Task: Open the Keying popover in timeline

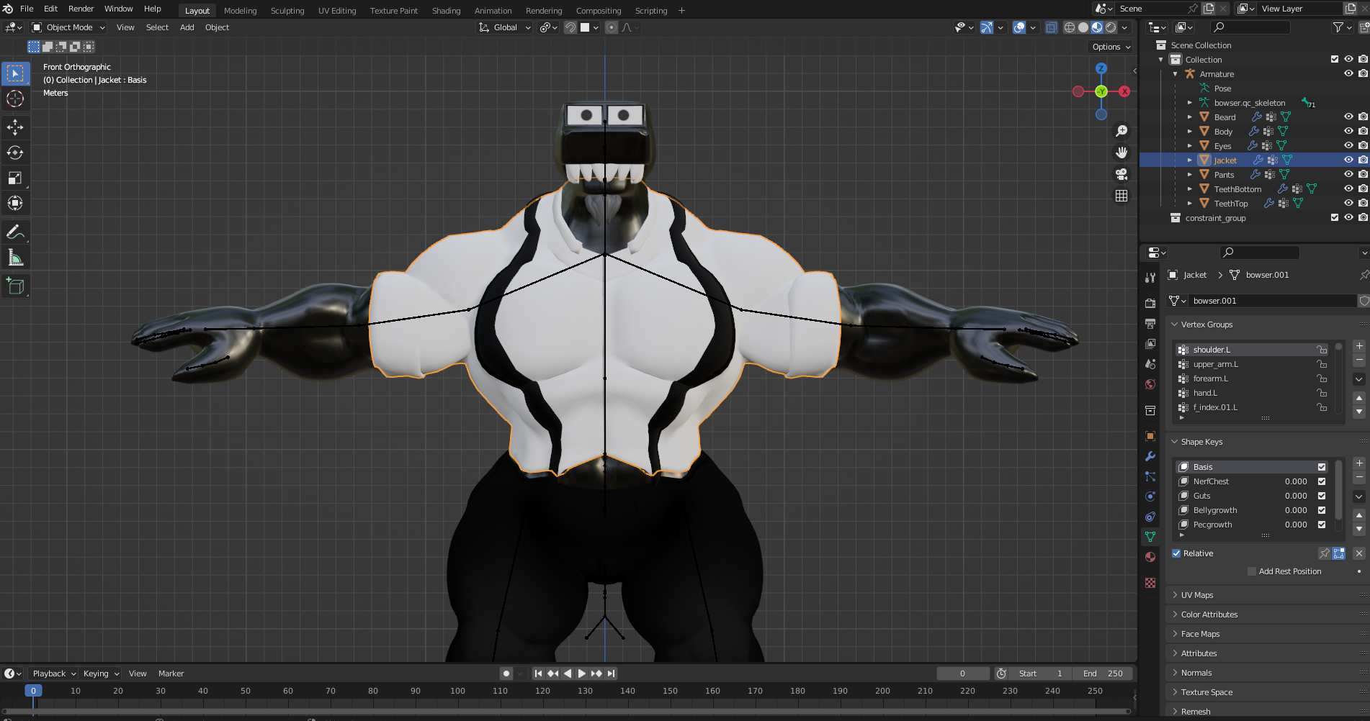Action: 100,674
